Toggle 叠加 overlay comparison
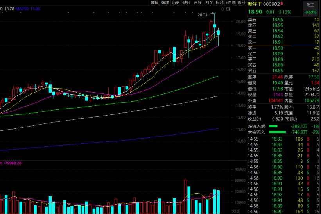The image size is (321, 214). (165, 3)
